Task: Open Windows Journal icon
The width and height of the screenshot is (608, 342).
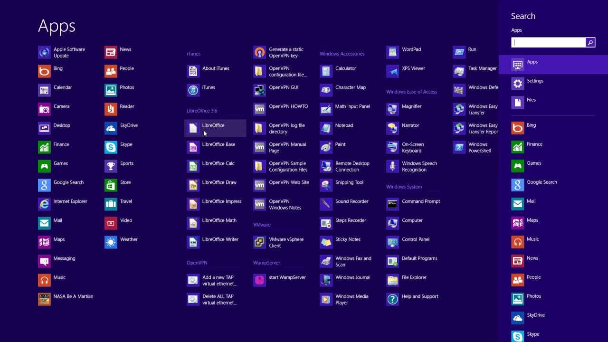Action: point(326,280)
